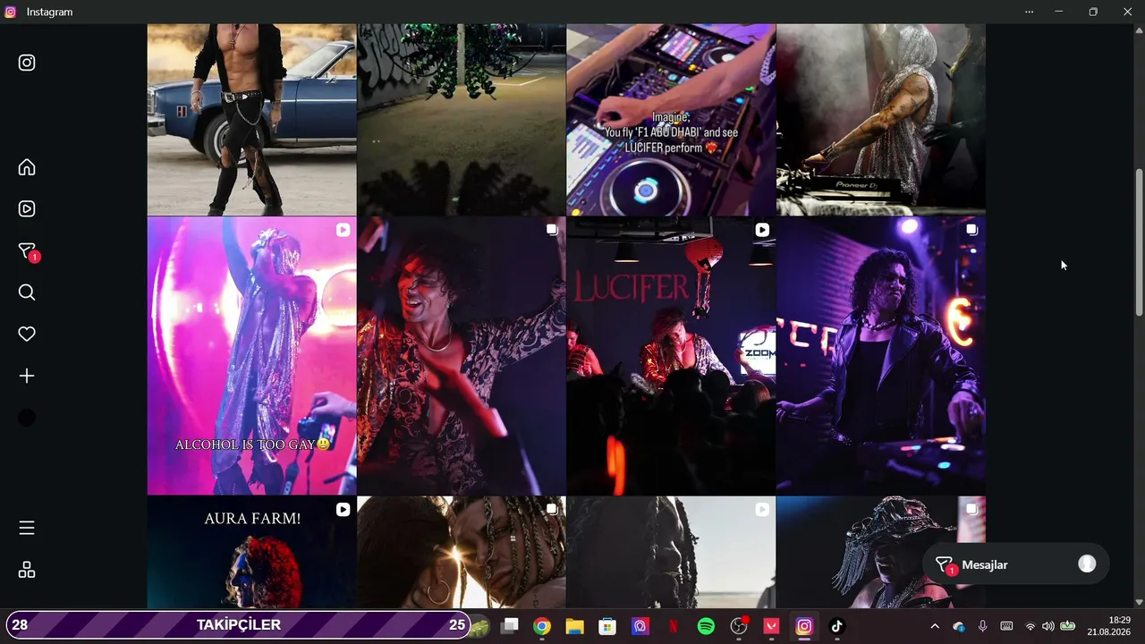Open TikTok from the taskbar
The width and height of the screenshot is (1145, 644).
coord(836,626)
